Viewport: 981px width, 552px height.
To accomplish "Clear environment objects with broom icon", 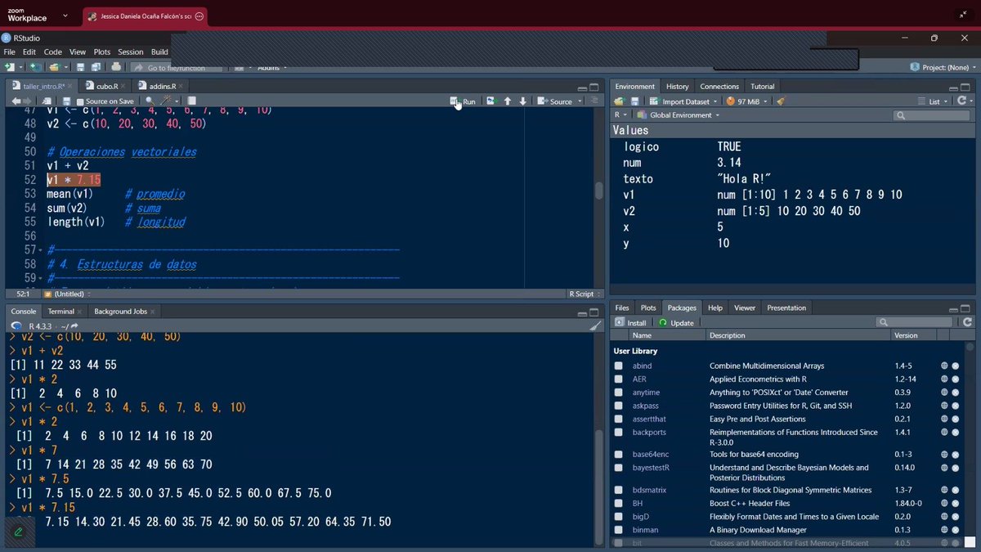I will tap(781, 101).
